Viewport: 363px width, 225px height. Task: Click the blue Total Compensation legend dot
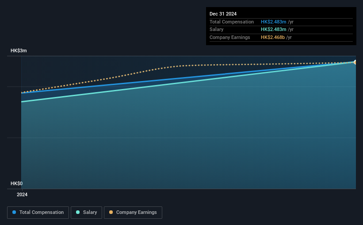14,212
